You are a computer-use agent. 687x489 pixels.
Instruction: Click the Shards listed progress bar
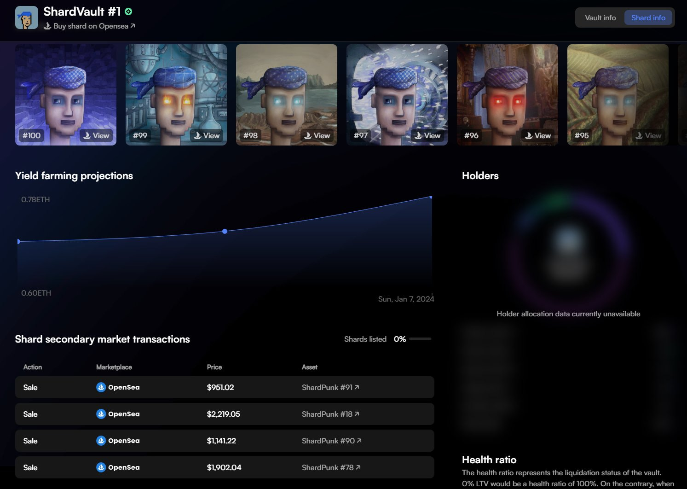(420, 339)
